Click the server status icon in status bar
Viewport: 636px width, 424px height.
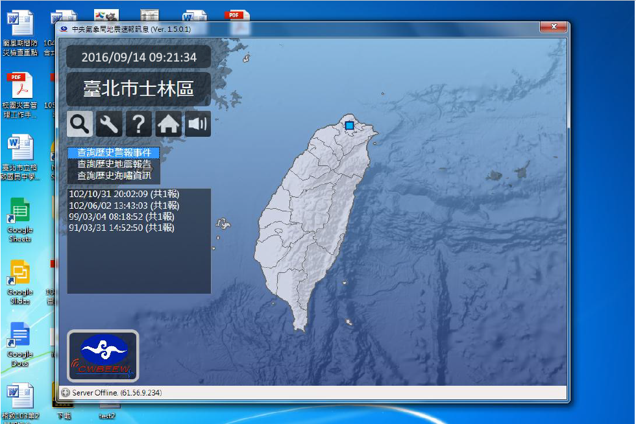pos(65,393)
